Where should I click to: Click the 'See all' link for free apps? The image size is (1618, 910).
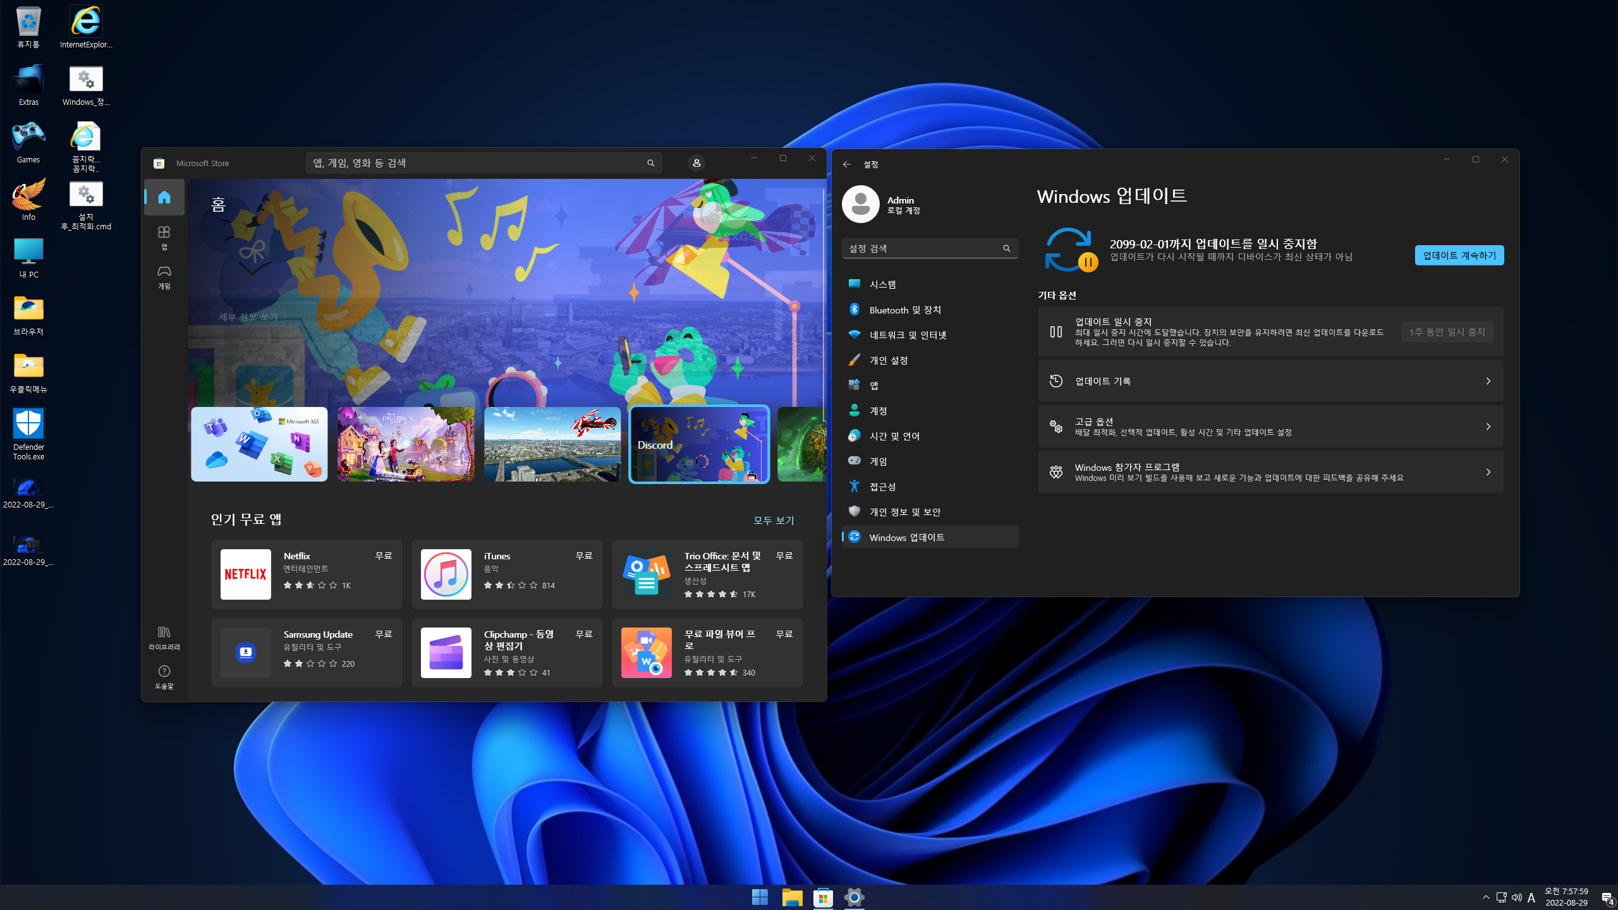[x=773, y=520]
